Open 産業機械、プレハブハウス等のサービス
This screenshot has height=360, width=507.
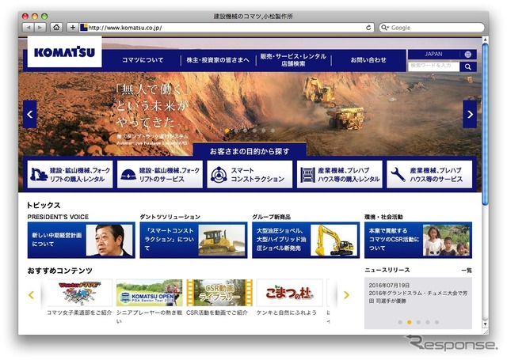(x=429, y=175)
